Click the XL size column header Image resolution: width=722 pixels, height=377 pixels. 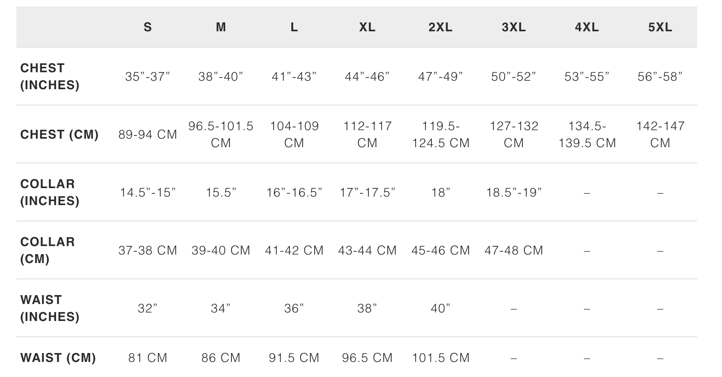point(367,27)
